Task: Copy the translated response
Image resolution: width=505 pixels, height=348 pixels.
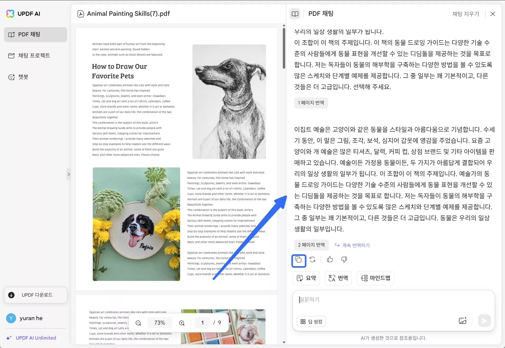Action: point(299,260)
